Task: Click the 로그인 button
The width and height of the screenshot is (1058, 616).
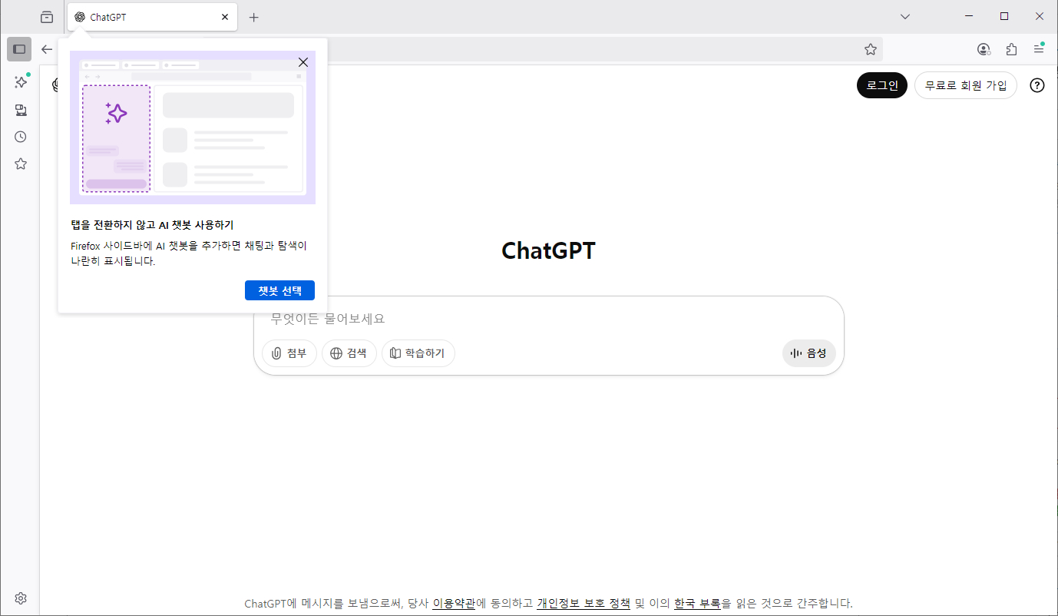Action: pyautogui.click(x=881, y=85)
